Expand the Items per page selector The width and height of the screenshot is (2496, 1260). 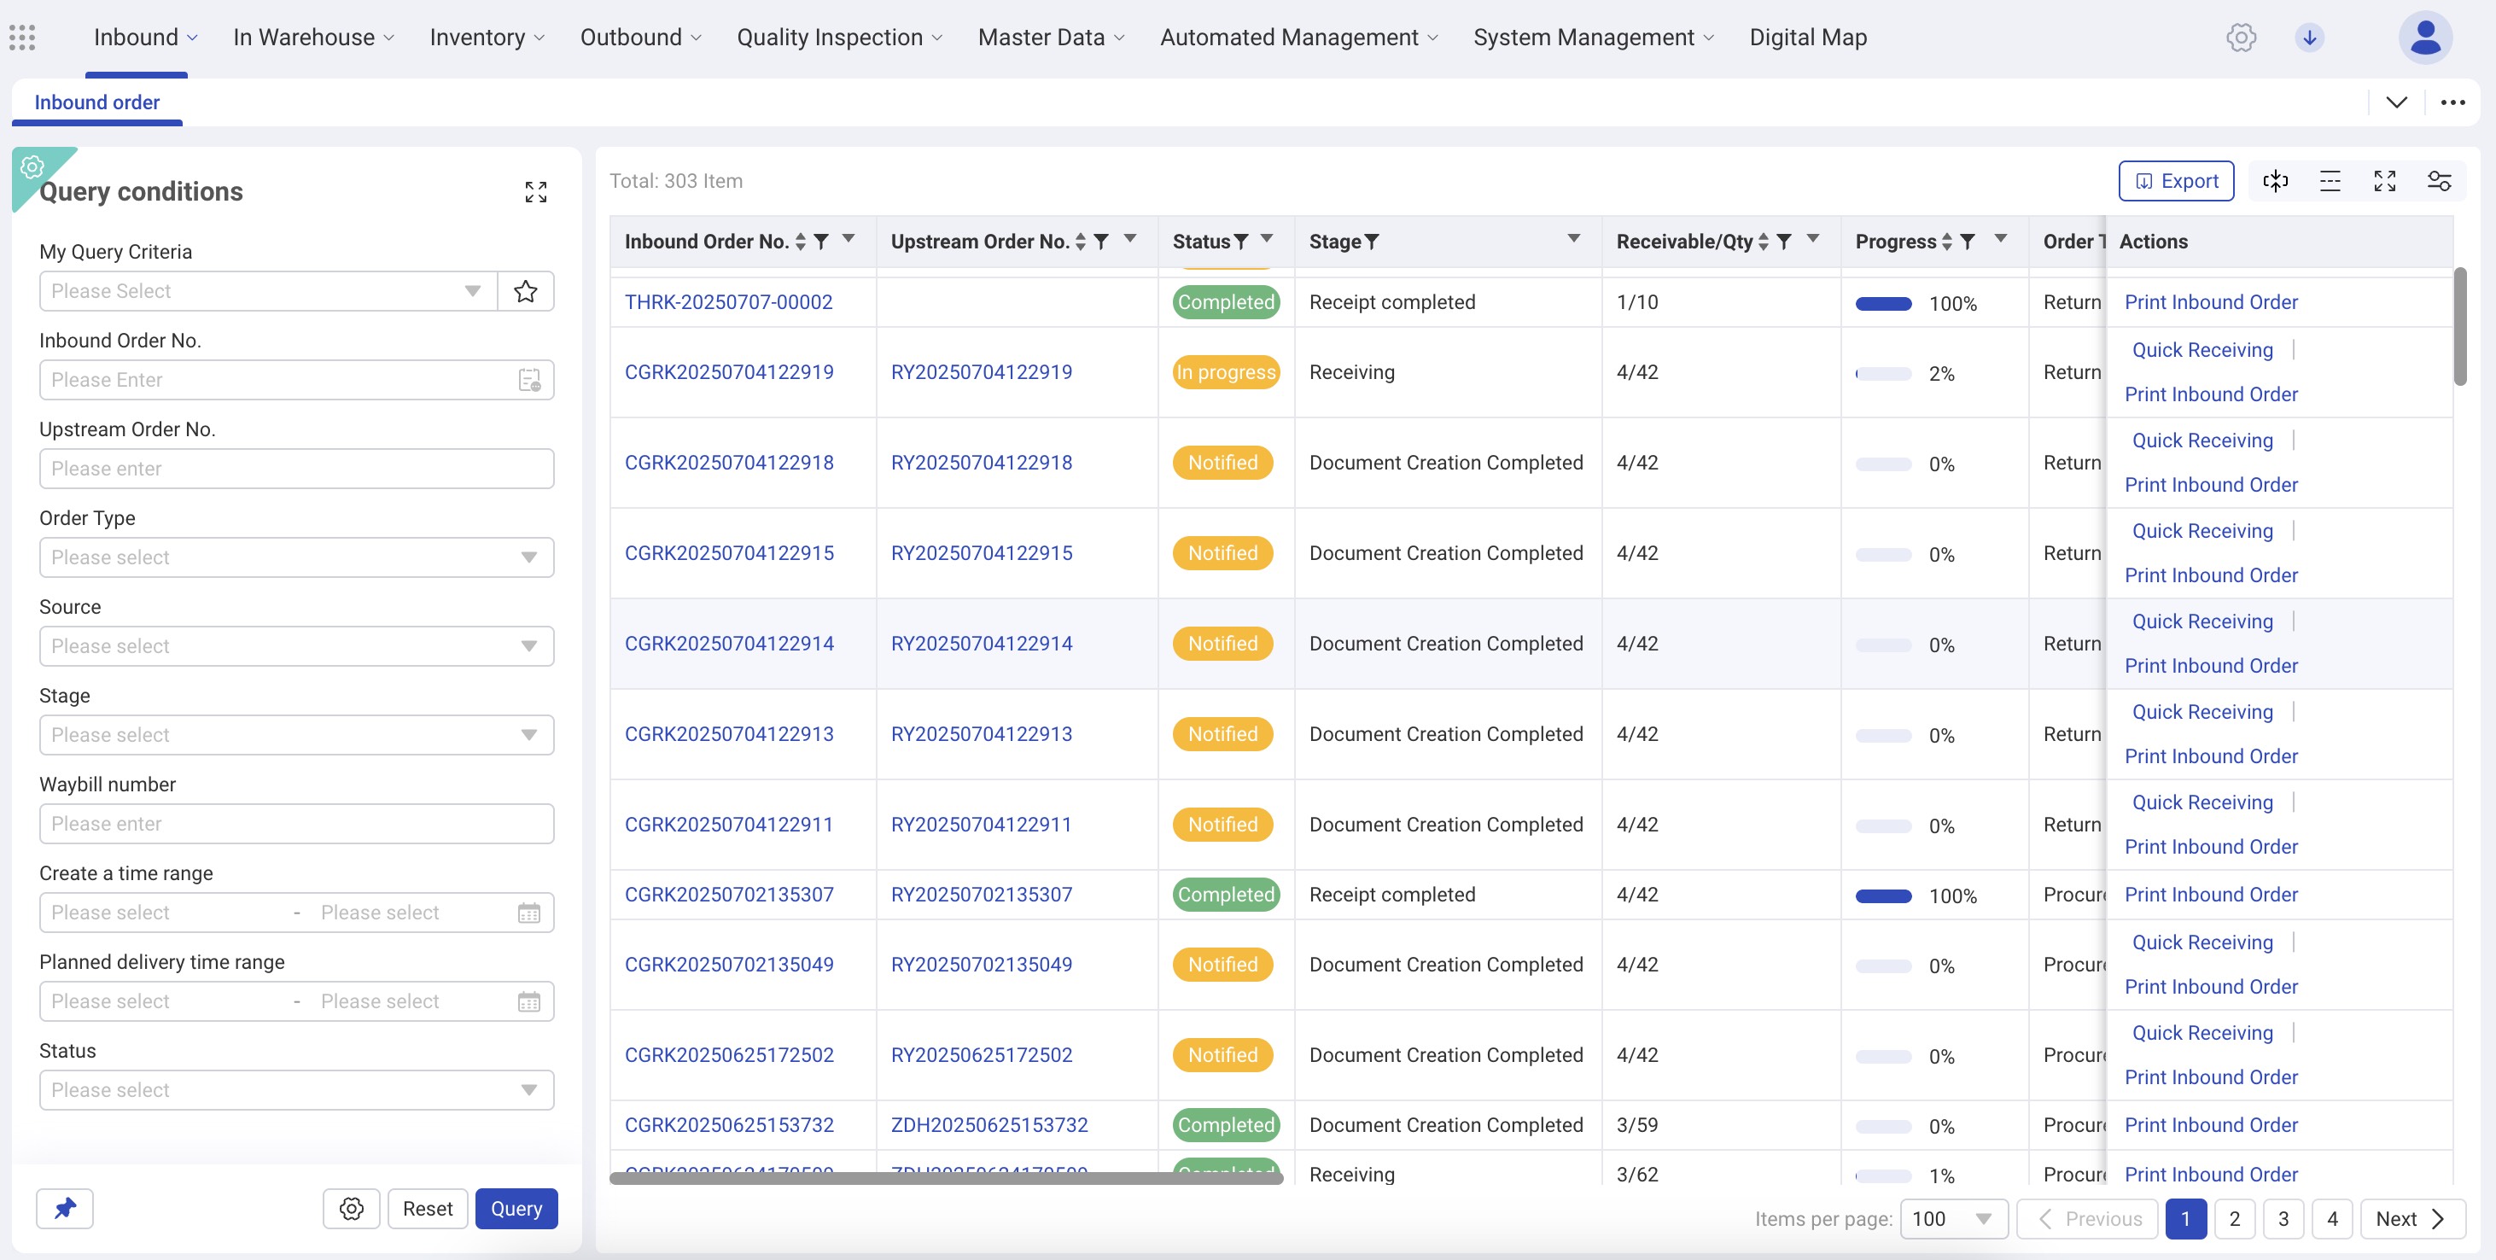point(1952,1218)
